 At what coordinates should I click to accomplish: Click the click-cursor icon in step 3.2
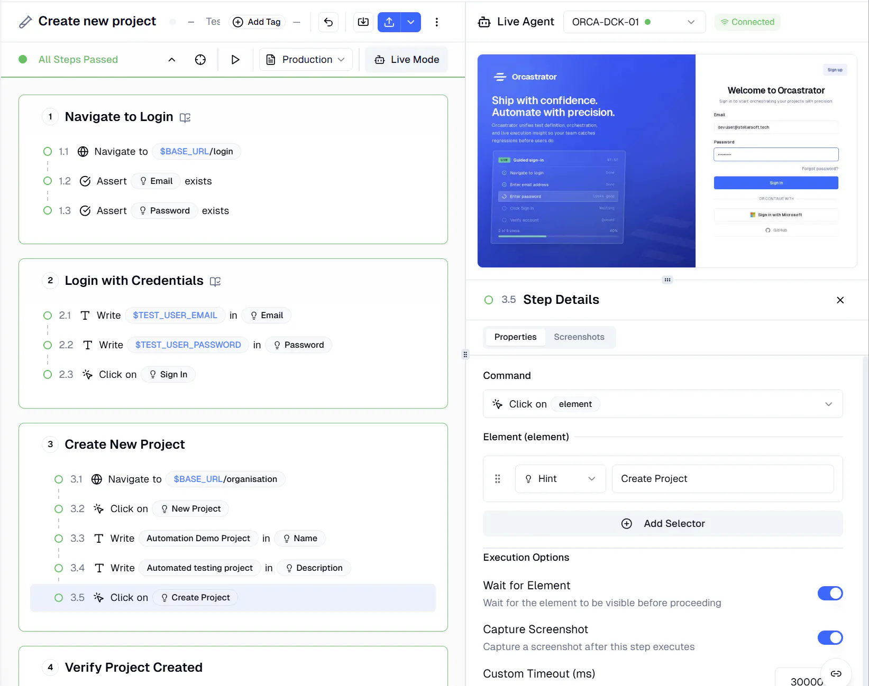(99, 509)
